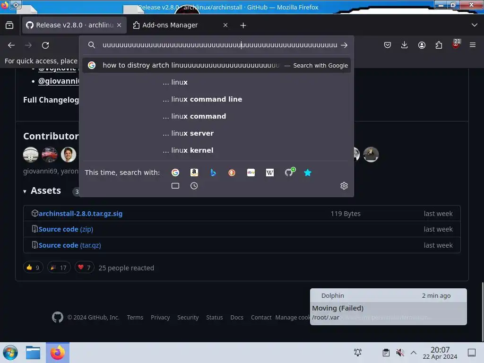484x363 pixels.
Task: Open the Dolphin file manager in taskbar
Action: [x=33, y=353]
